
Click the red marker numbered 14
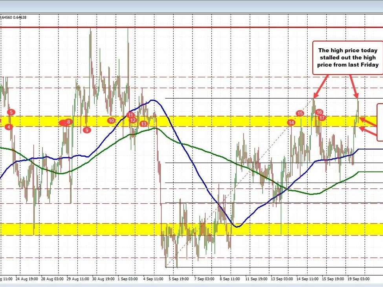coord(291,123)
